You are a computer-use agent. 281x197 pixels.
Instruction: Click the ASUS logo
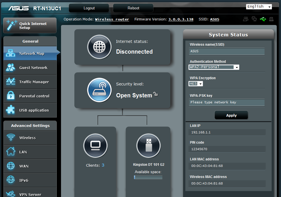[18, 8]
